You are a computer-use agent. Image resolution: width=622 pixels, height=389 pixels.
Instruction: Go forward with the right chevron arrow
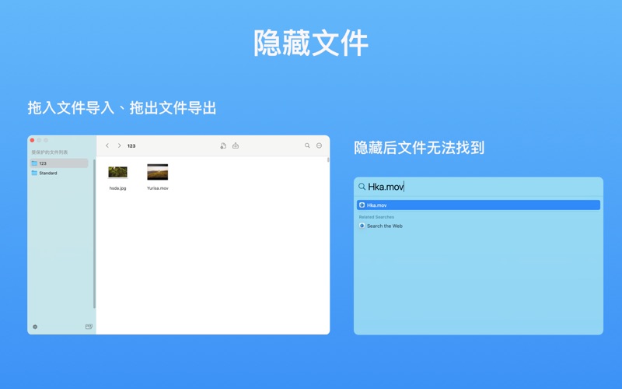point(119,145)
